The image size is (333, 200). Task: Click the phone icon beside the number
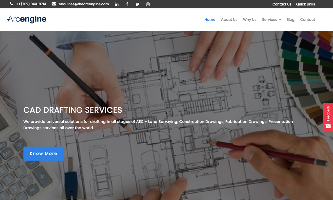(x=12, y=4)
